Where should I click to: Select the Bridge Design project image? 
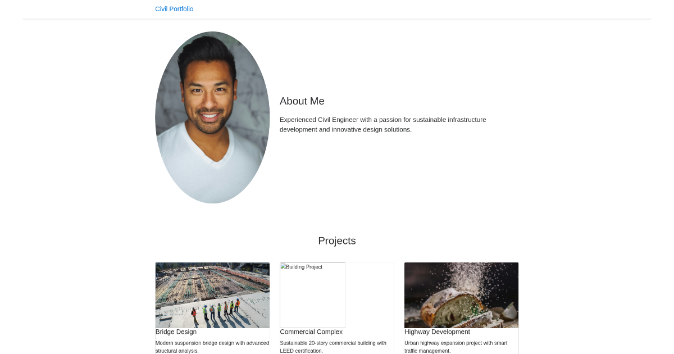(x=212, y=295)
